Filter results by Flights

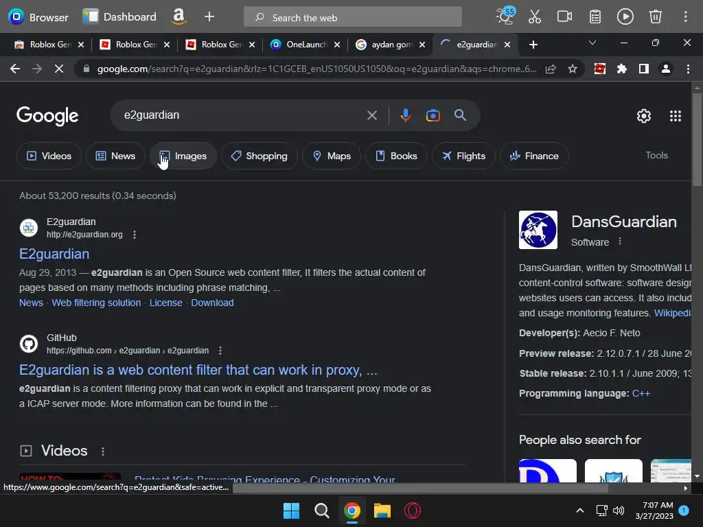click(x=463, y=156)
